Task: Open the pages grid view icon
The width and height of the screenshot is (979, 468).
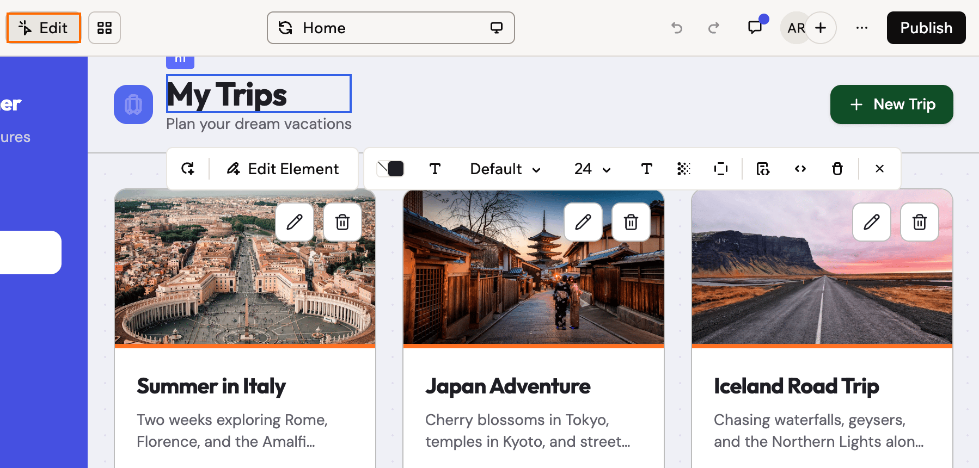Action: pos(105,28)
